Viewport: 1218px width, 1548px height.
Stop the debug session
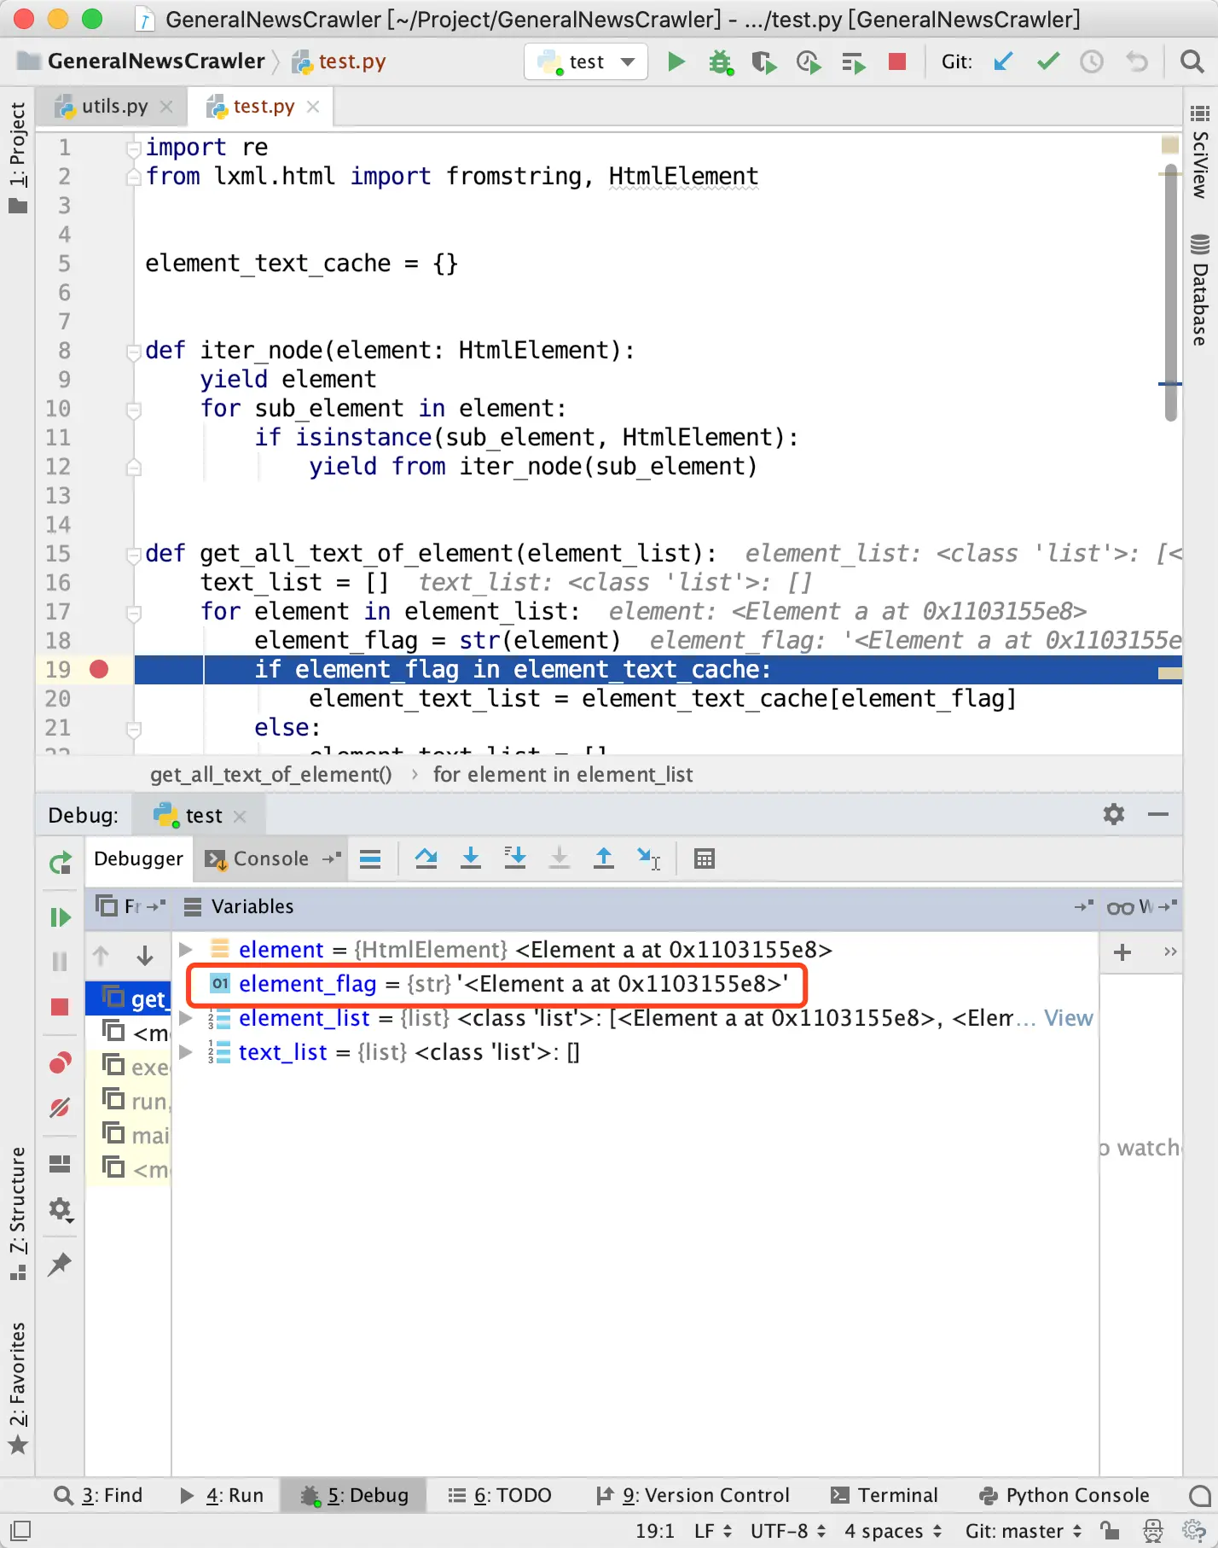tap(60, 1007)
